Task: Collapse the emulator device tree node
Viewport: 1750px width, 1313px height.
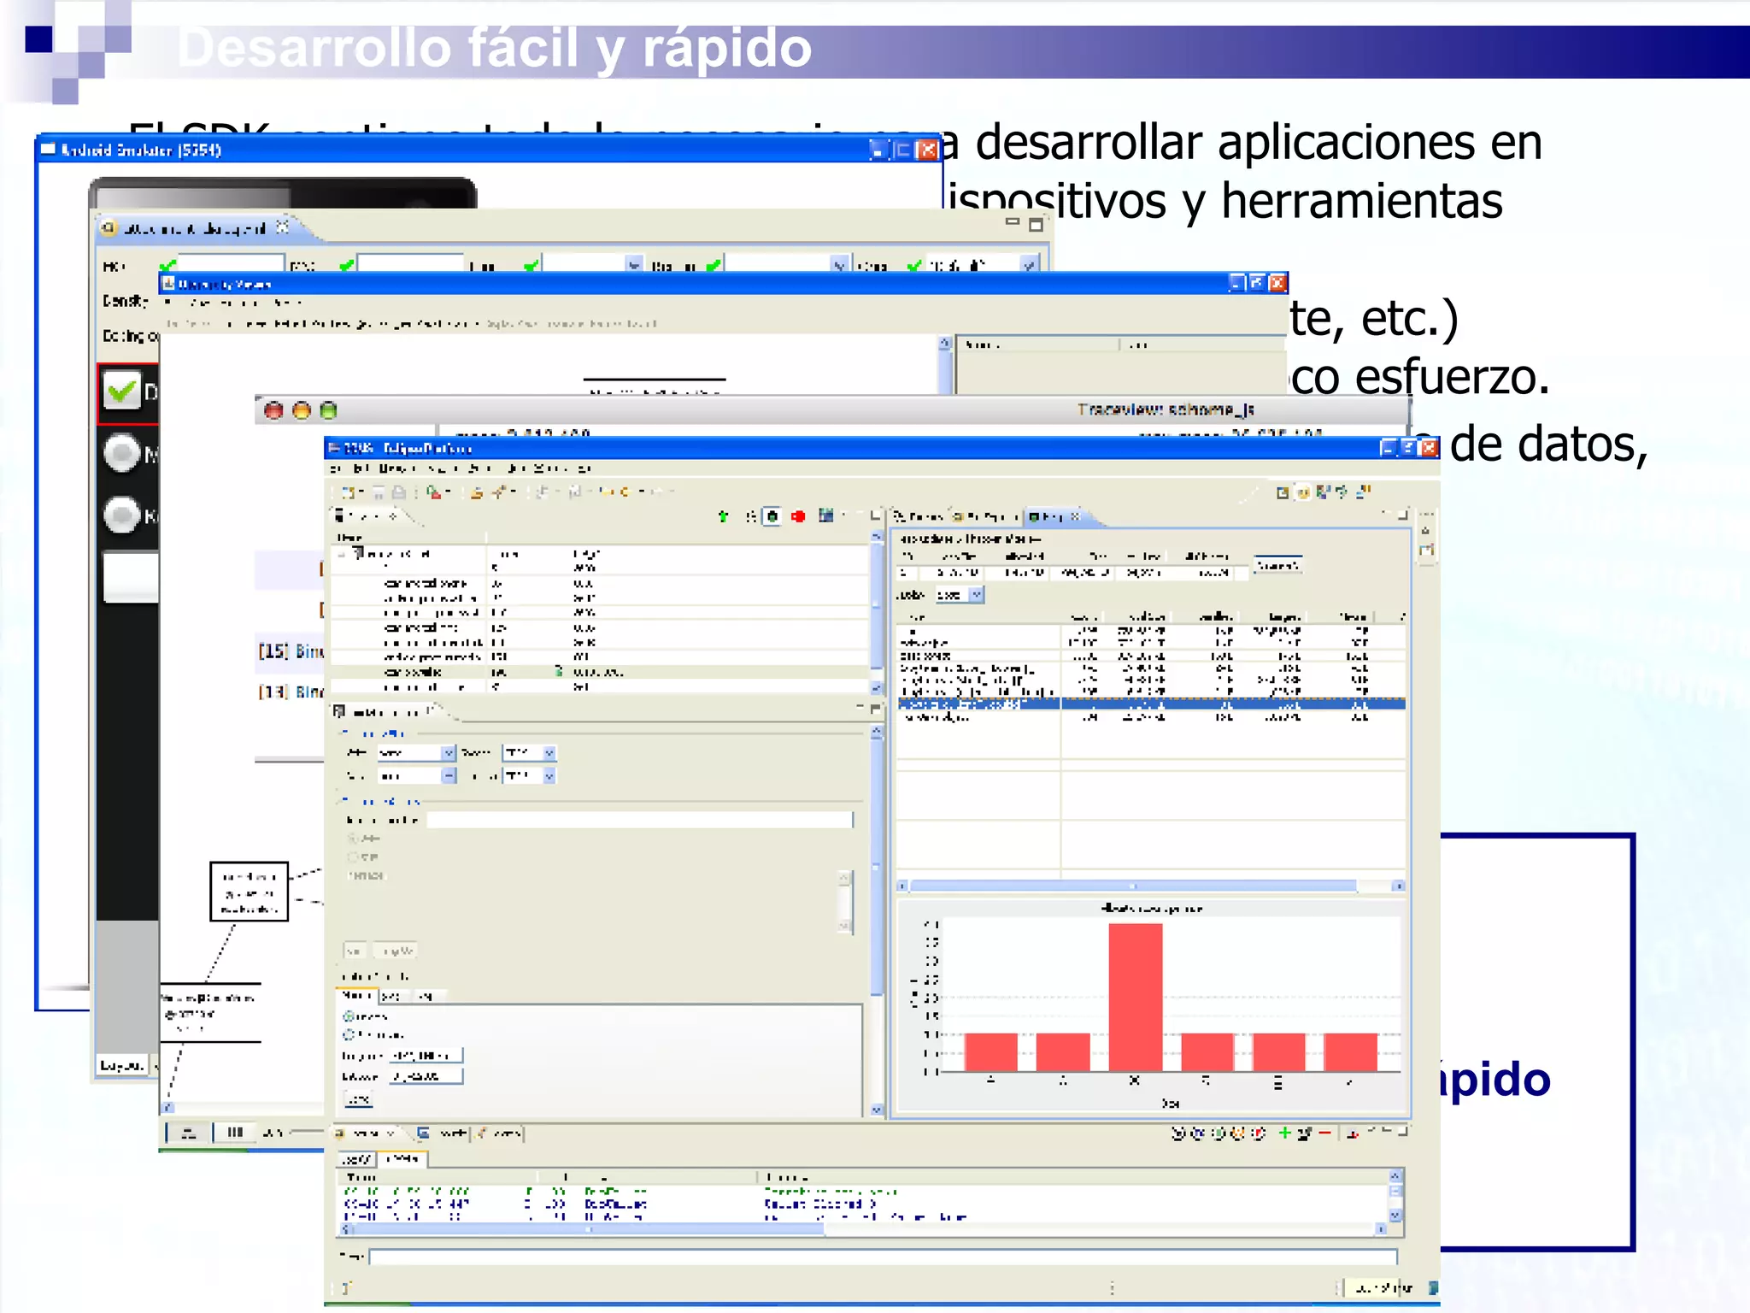Action: pos(342,554)
